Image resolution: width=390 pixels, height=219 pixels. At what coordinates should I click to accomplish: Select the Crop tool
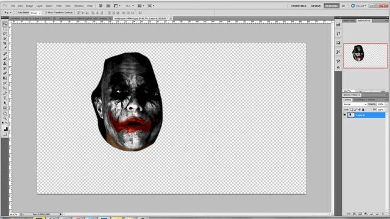pos(5,43)
